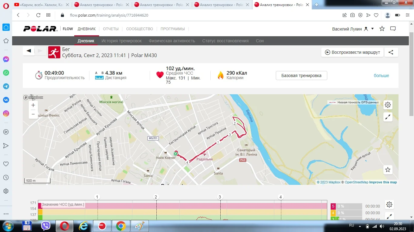Open heart rate graph settings gear
This screenshot has height=232, width=414.
point(389,205)
